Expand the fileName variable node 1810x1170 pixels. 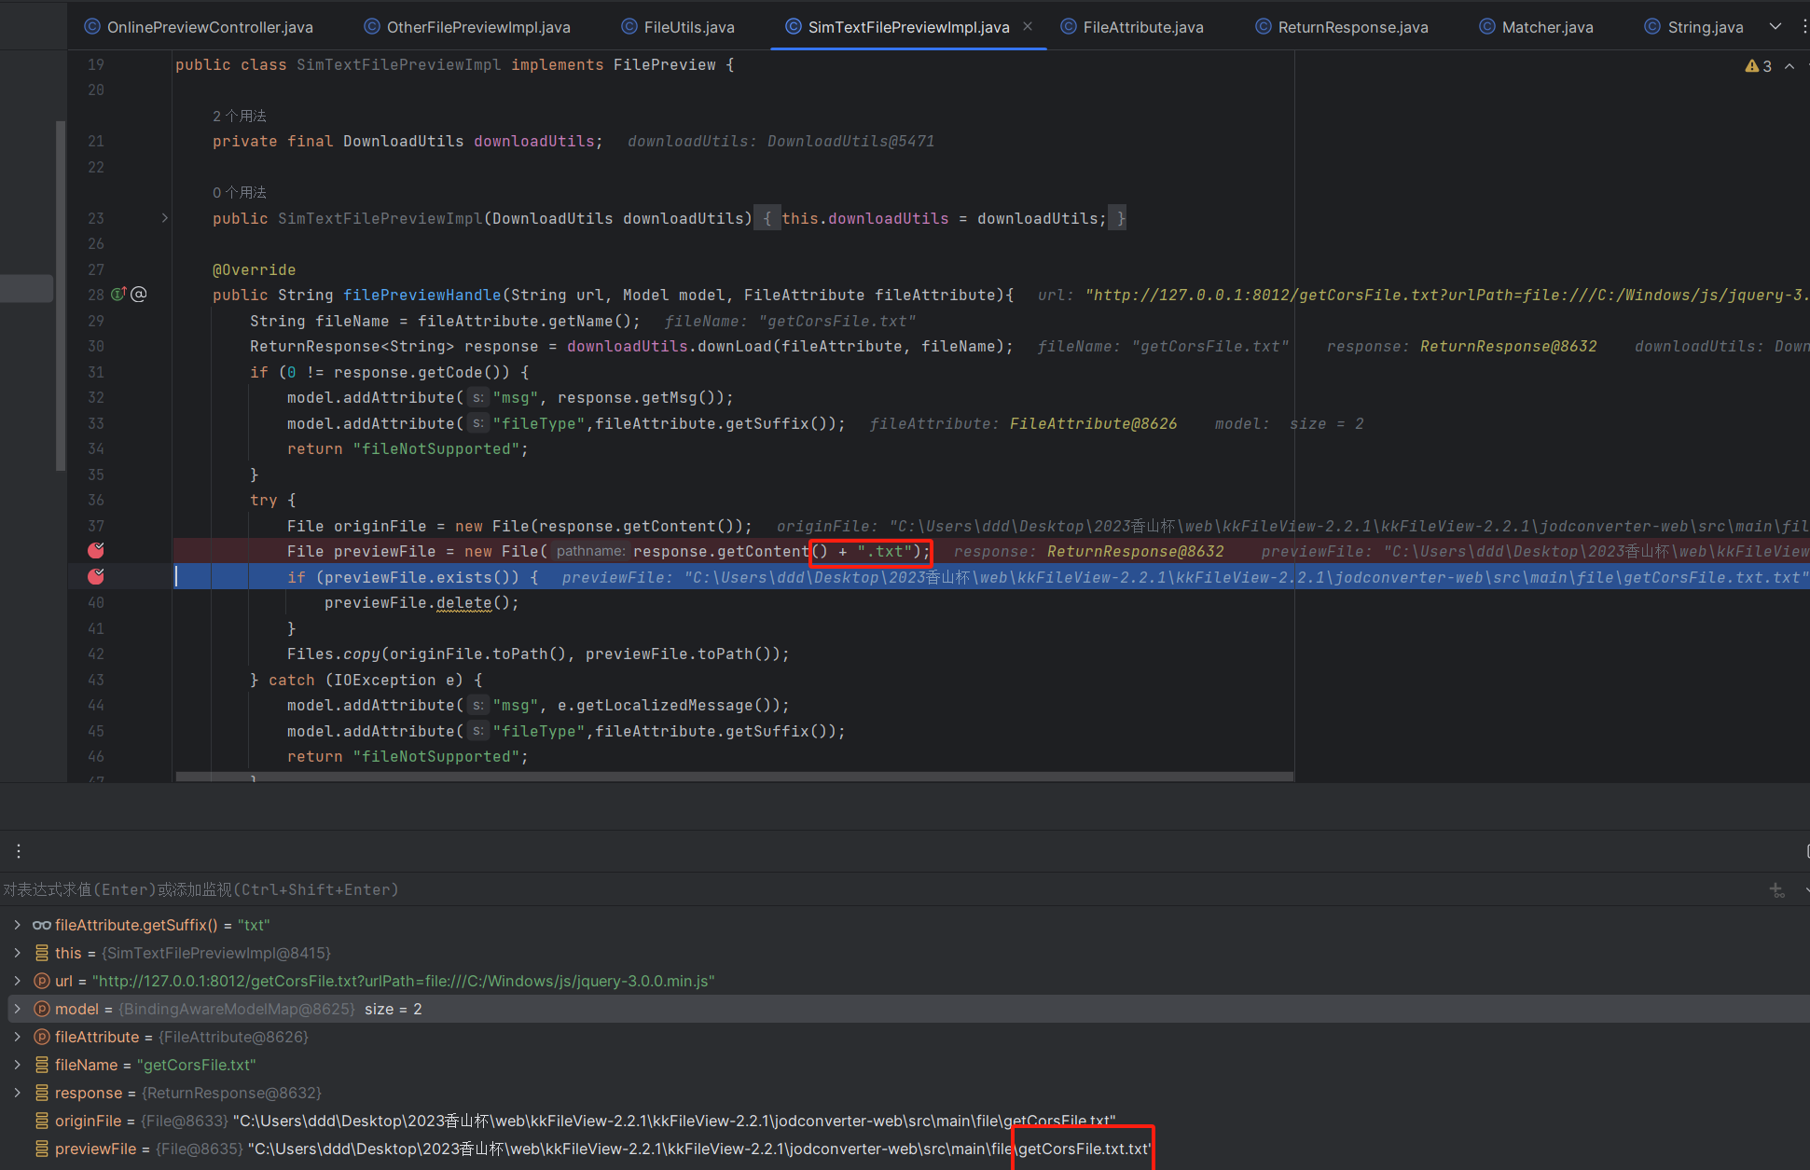coord(17,1065)
